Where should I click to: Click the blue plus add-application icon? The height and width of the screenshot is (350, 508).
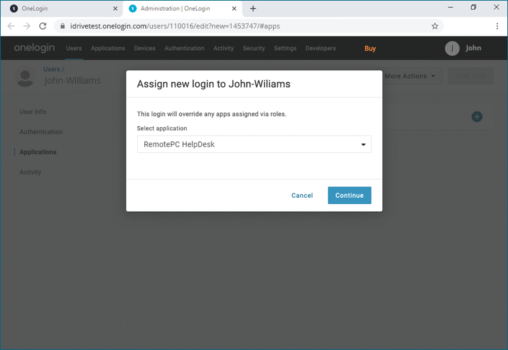click(x=477, y=117)
